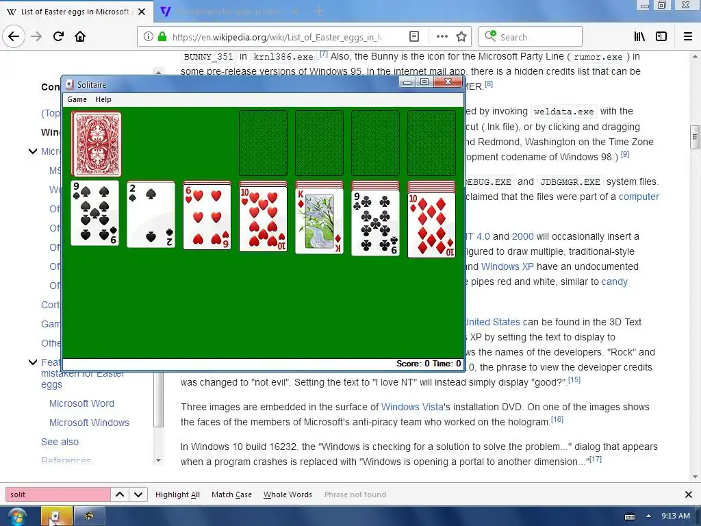Open citation reference 15
The height and width of the screenshot is (526, 701).
click(x=574, y=379)
